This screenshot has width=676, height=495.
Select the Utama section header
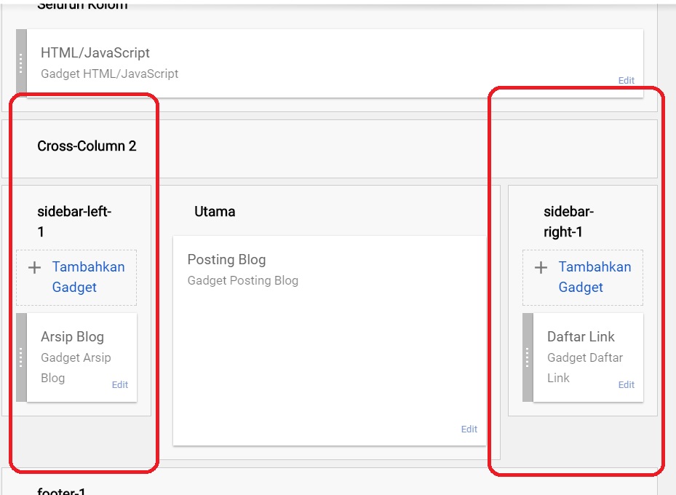[214, 211]
